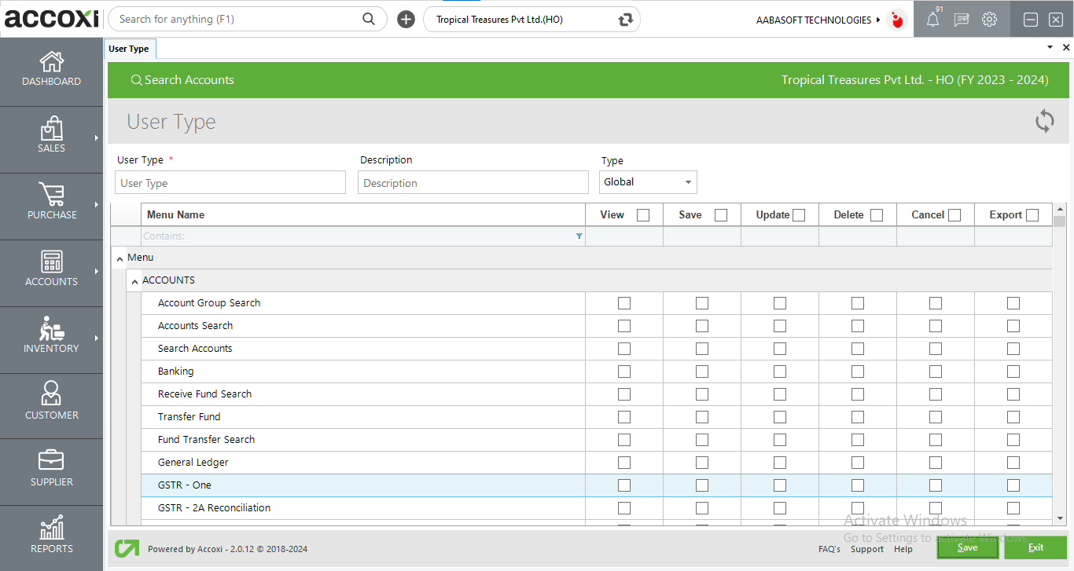This screenshot has width=1074, height=571.
Task: Open the settings gear icon
Action: [990, 19]
